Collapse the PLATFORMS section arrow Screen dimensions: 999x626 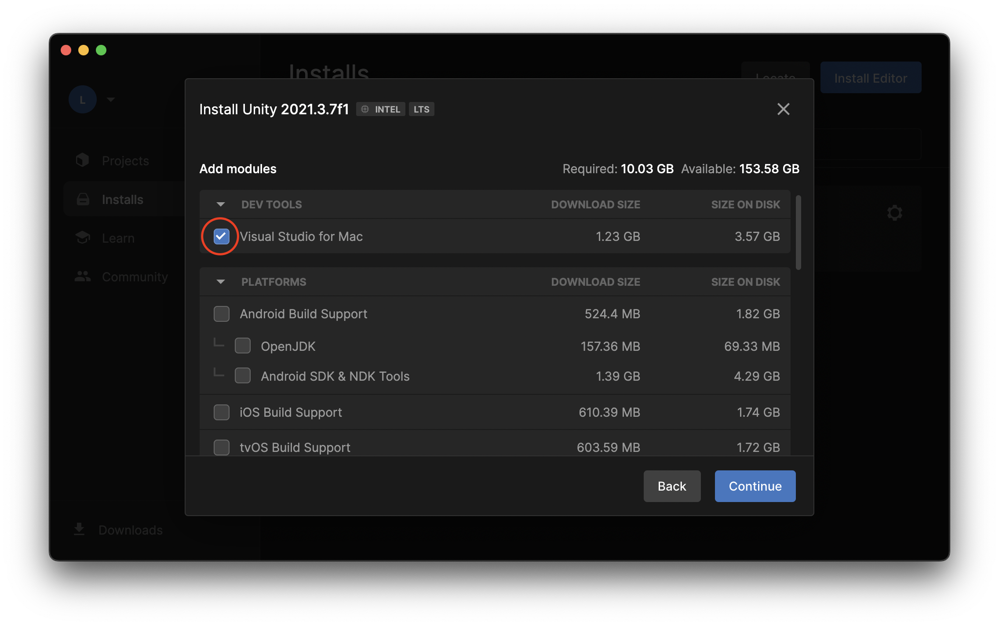221,282
